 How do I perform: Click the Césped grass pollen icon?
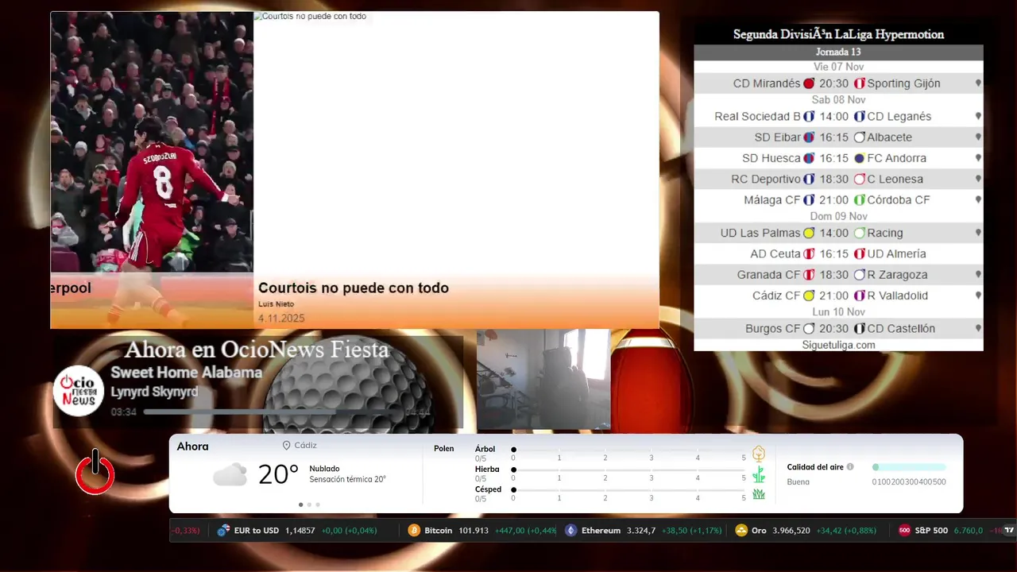coord(759,494)
